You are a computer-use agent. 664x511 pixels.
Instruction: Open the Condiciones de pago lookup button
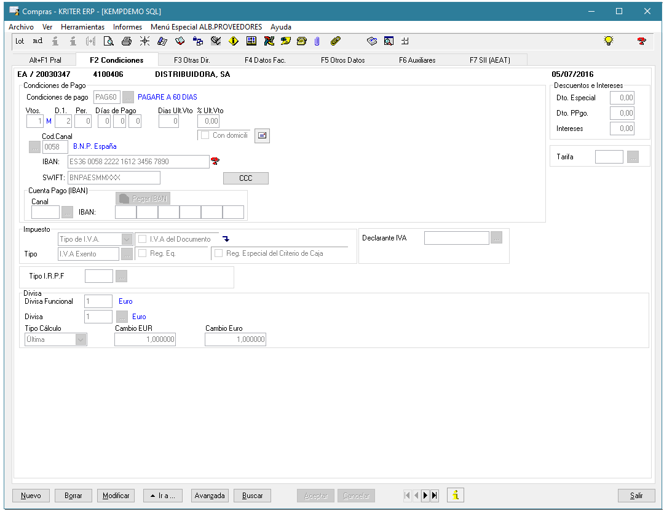point(128,97)
